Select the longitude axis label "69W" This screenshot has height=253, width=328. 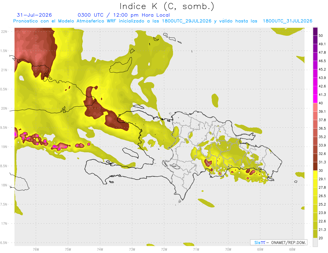tap(260, 249)
